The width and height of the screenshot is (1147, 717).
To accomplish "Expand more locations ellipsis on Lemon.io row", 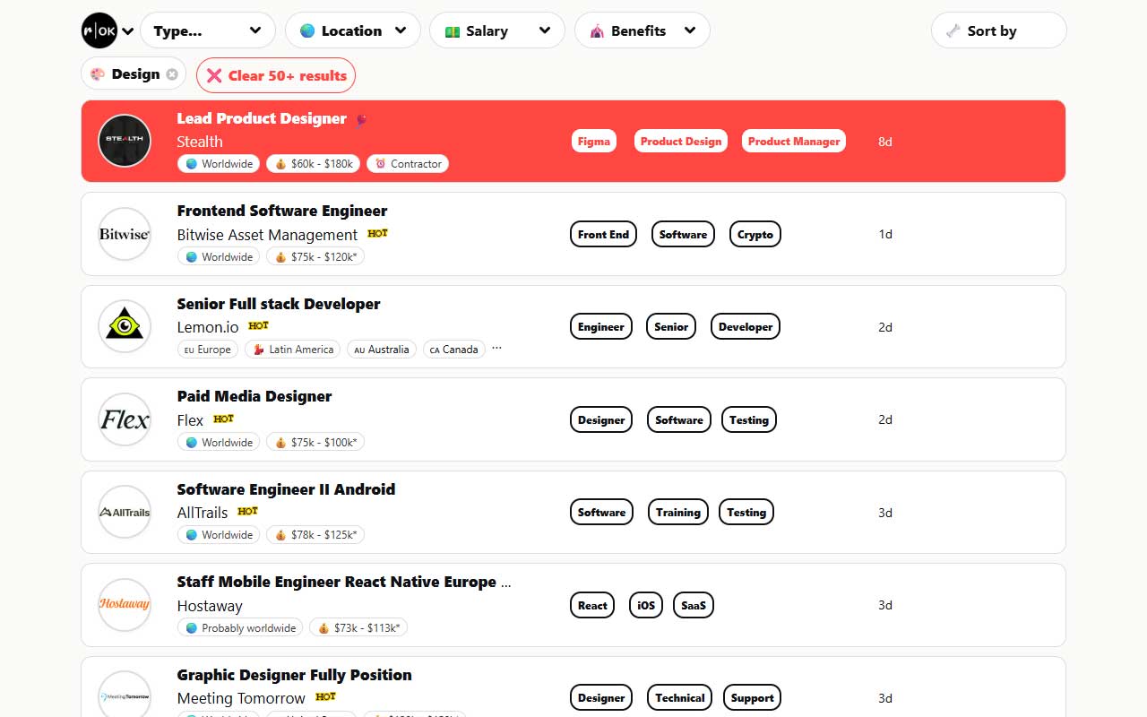I will (x=497, y=349).
